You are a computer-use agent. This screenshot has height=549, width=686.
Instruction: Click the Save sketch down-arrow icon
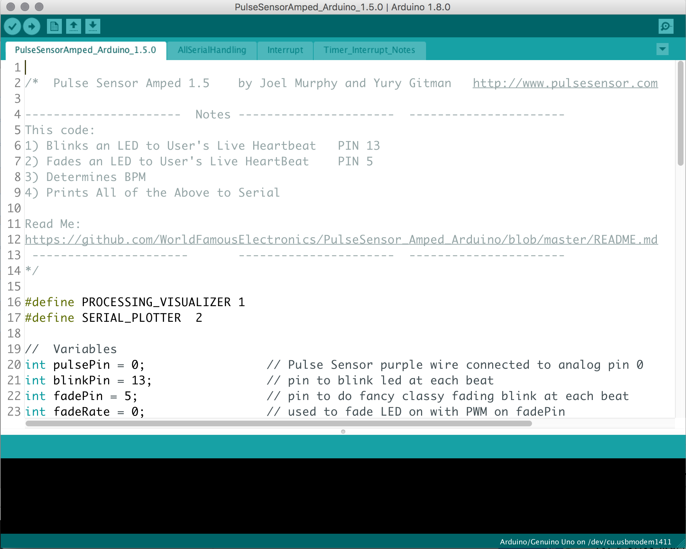93,27
